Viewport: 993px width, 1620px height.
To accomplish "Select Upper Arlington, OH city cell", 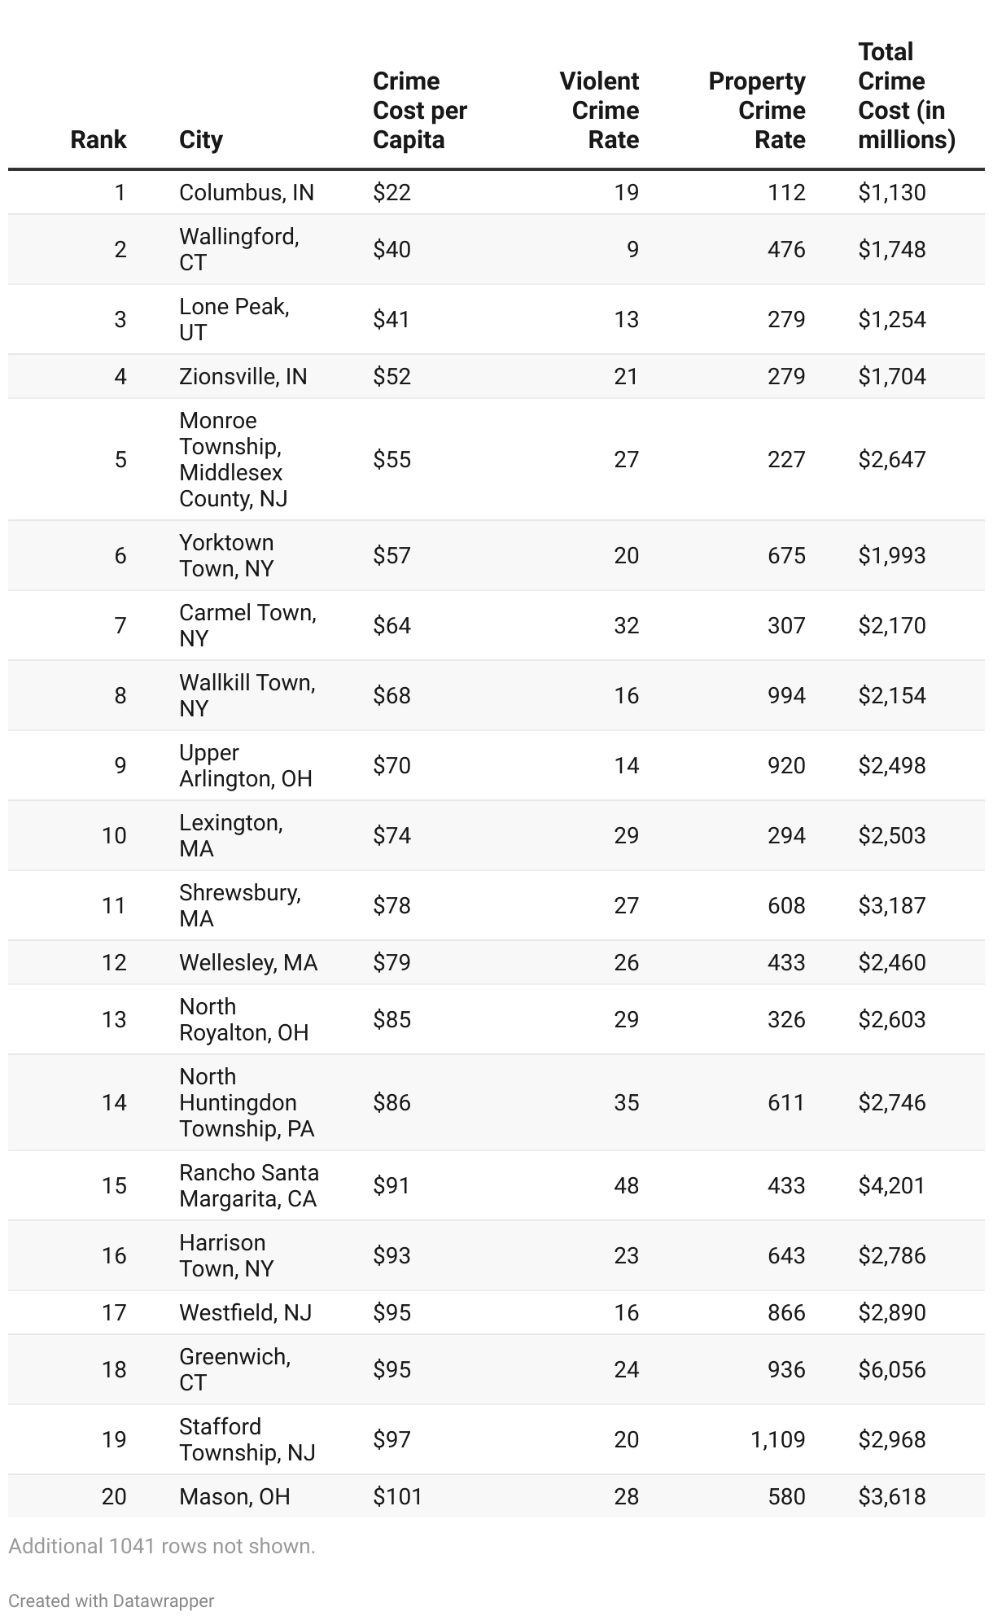I will (246, 765).
